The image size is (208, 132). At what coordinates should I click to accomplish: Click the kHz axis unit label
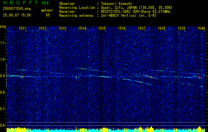(x=3, y=27)
